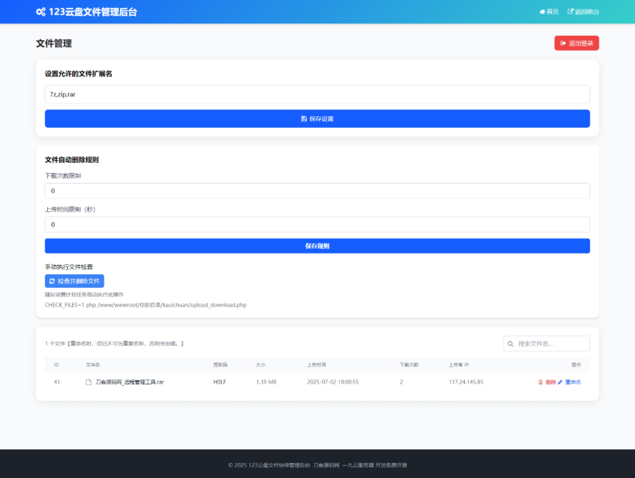The image size is (635, 478).
Task: Select uploader IP 117.24.145.85
Action: point(466,382)
